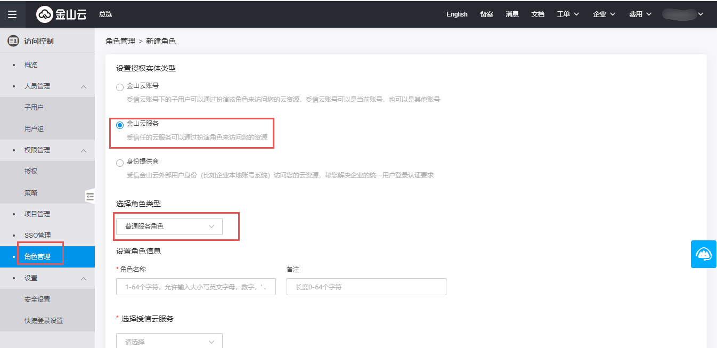
Task: Go to 总览 in top bar
Action: [105, 14]
